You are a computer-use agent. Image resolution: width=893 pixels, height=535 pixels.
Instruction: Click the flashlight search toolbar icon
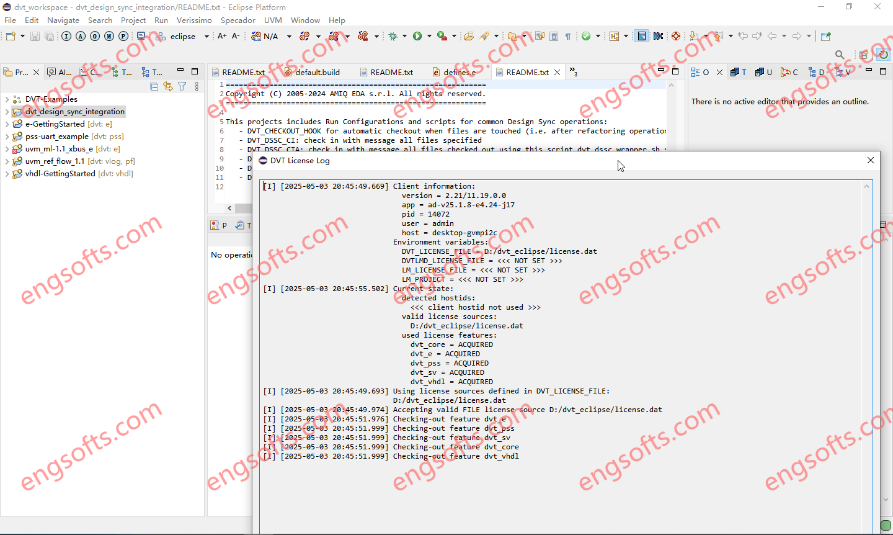[484, 36]
